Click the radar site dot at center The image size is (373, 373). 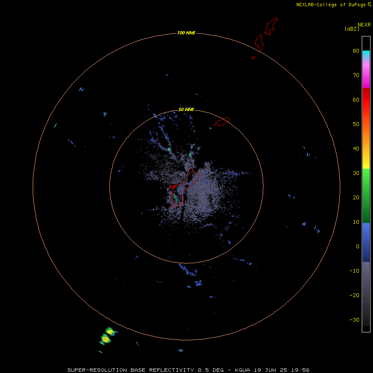[186, 186]
